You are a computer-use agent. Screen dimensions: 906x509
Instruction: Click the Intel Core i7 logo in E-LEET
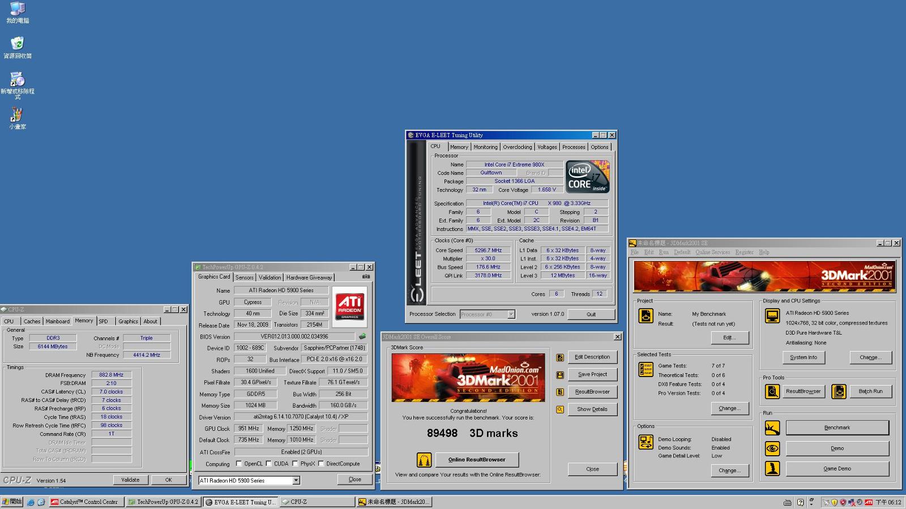click(x=588, y=176)
